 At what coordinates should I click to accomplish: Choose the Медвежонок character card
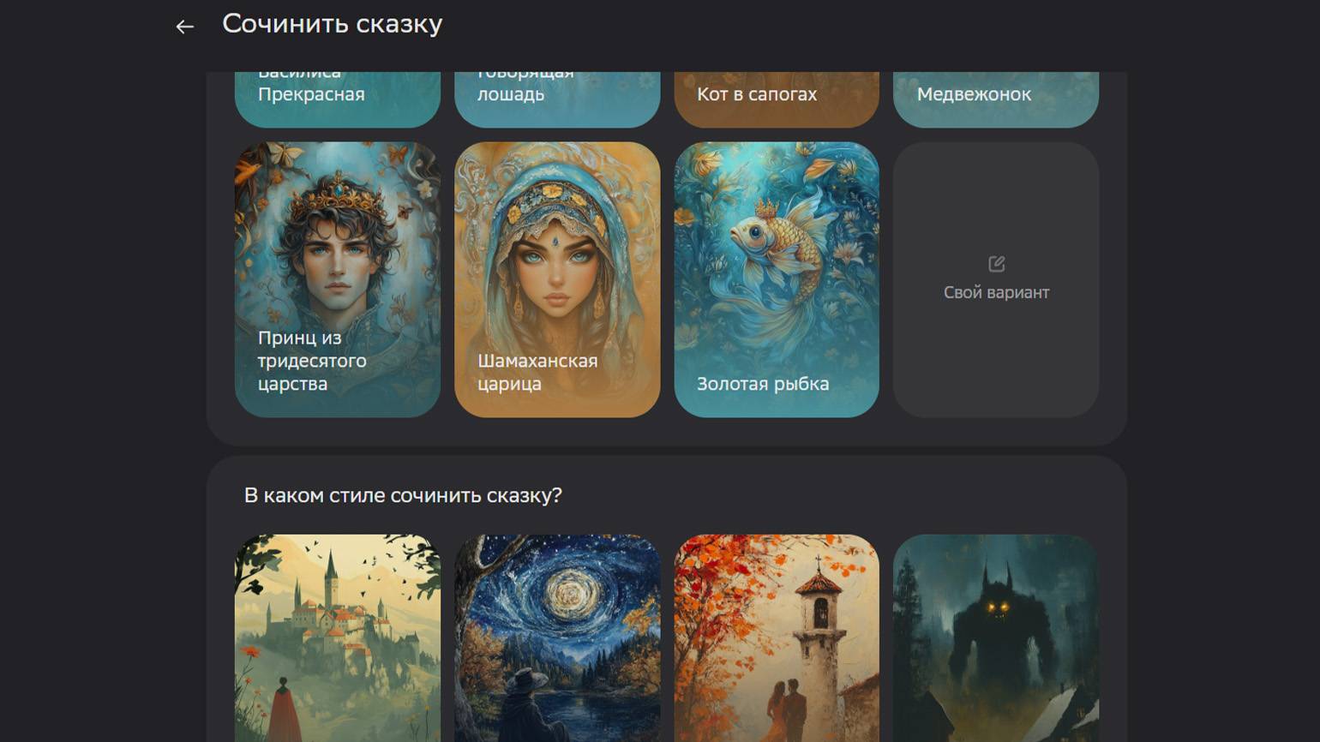pos(996,99)
